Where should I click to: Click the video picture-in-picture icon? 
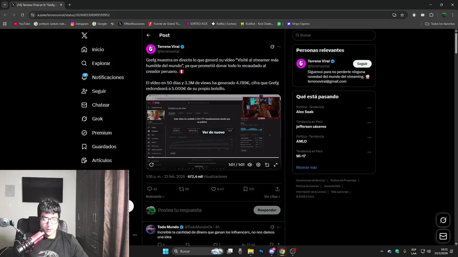[x=267, y=165]
